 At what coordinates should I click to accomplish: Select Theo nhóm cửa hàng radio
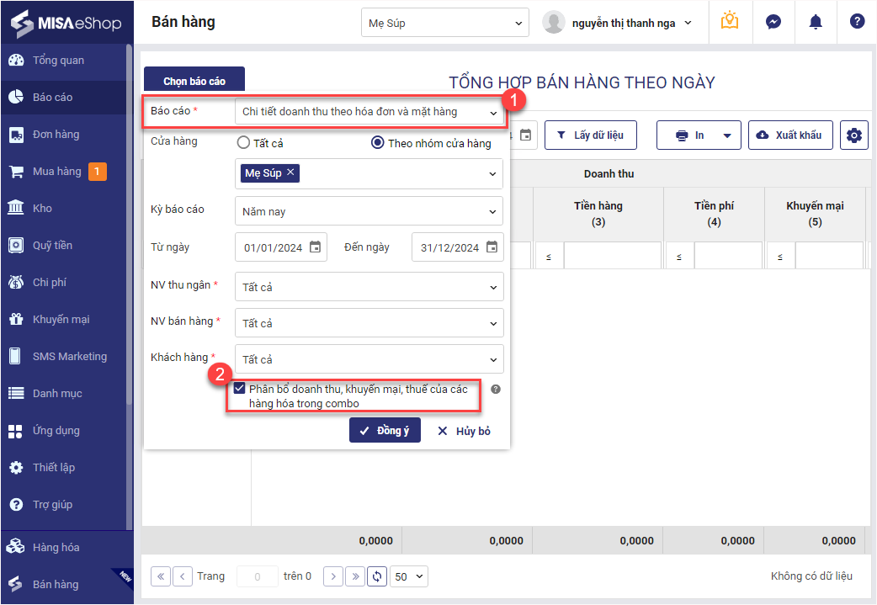(x=378, y=142)
